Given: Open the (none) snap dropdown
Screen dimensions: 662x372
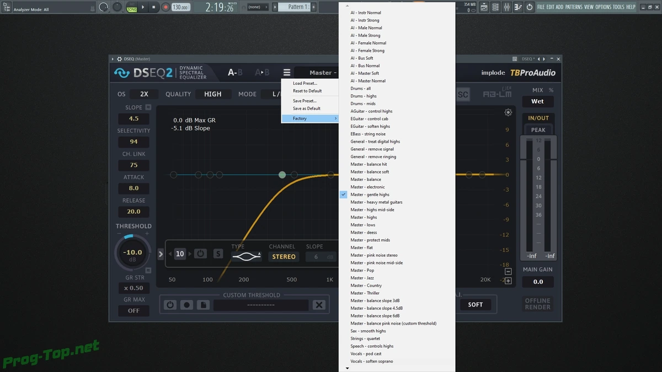Looking at the screenshot, I should (257, 7).
